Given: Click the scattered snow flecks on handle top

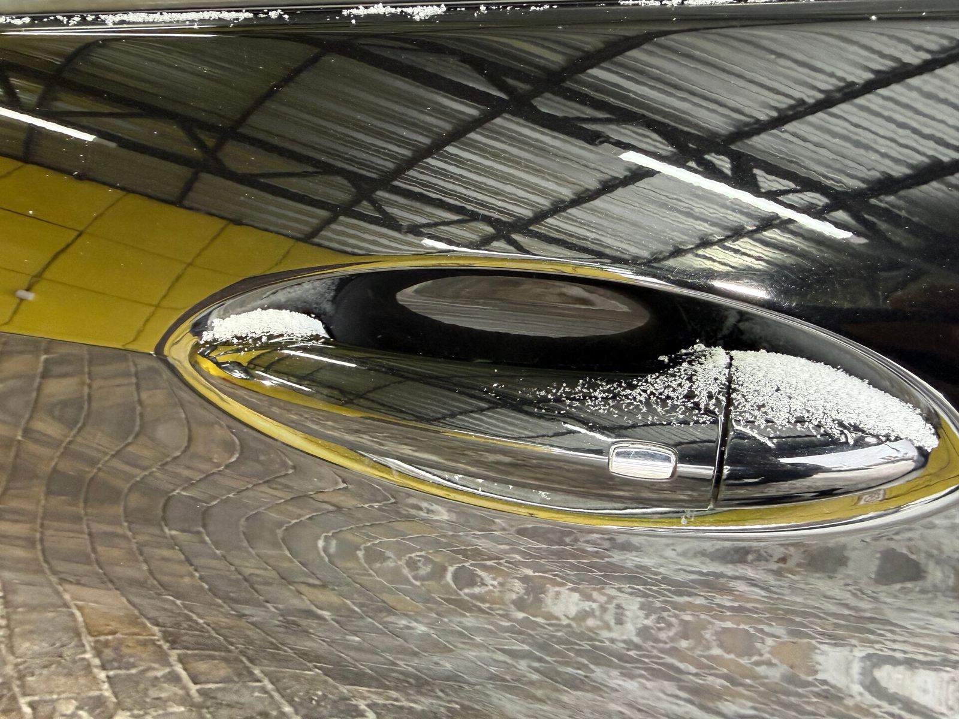Looking at the screenshot, I should click(629, 383).
